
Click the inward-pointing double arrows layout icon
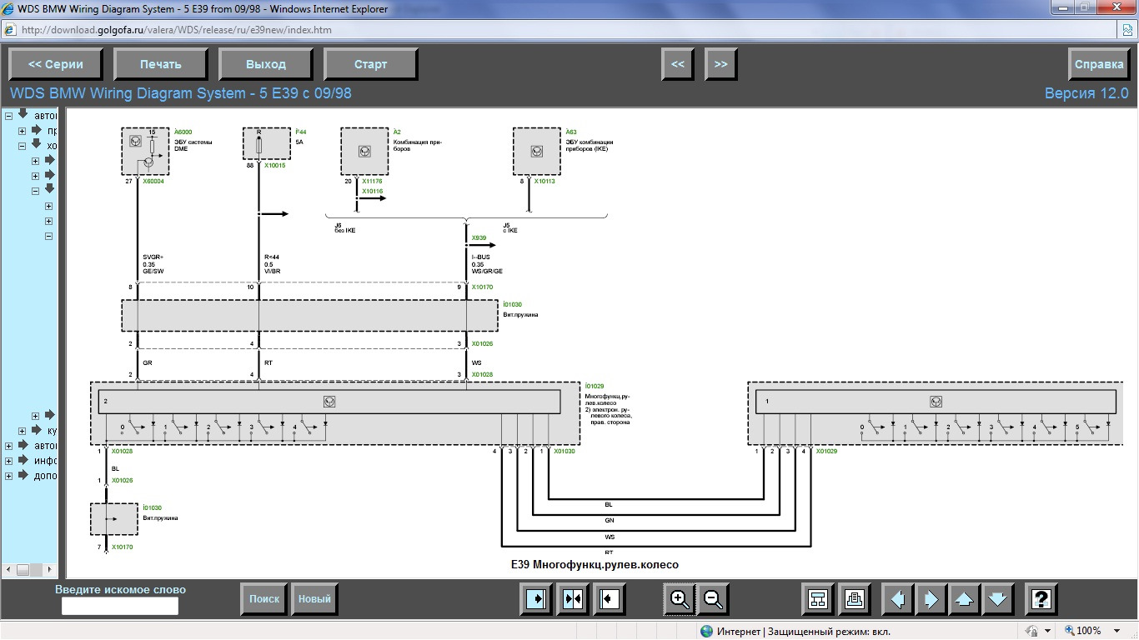click(573, 598)
